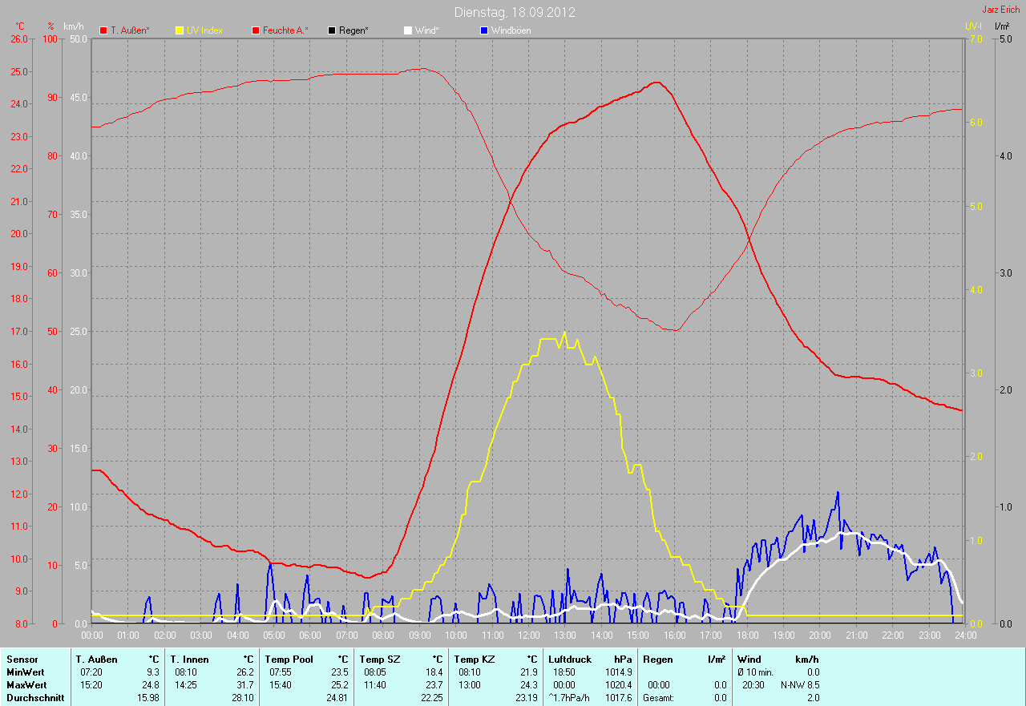Click the yellow UV Index legend swatch

pos(180,30)
